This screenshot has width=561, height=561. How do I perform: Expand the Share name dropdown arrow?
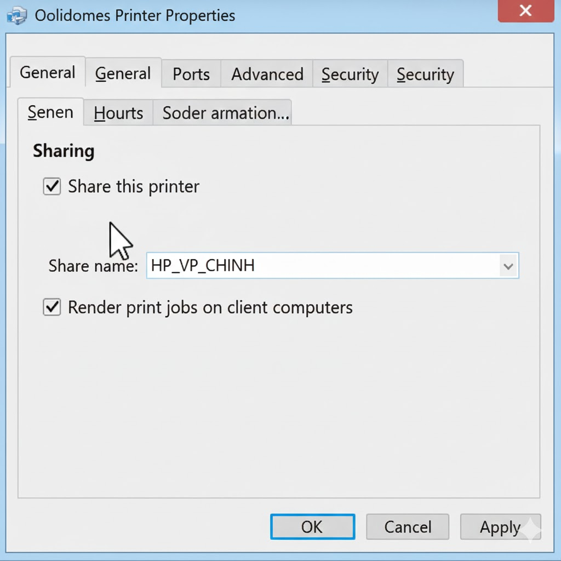point(508,266)
